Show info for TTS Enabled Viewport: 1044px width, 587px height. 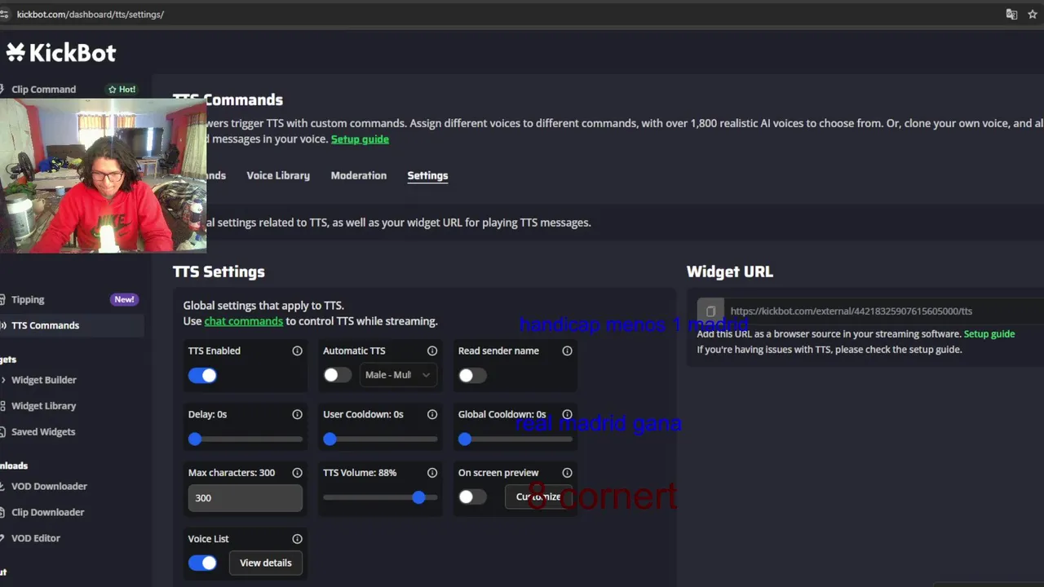point(297,351)
